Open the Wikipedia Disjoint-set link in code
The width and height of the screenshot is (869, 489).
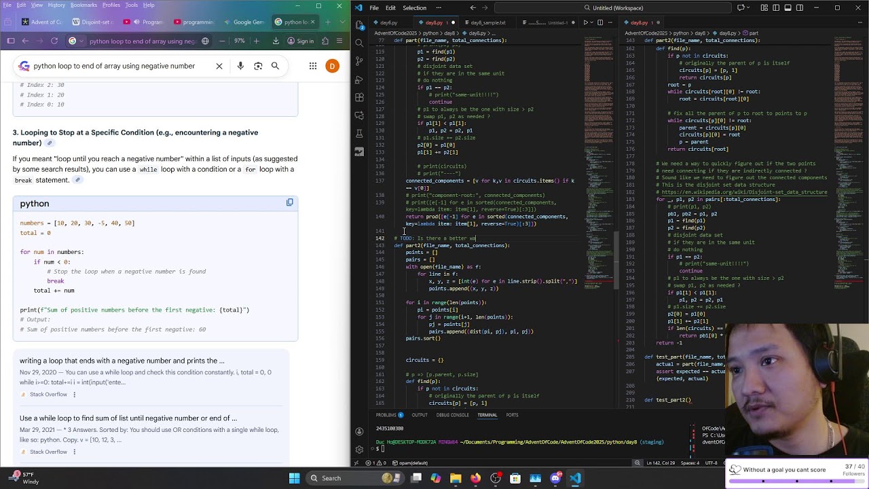747,192
